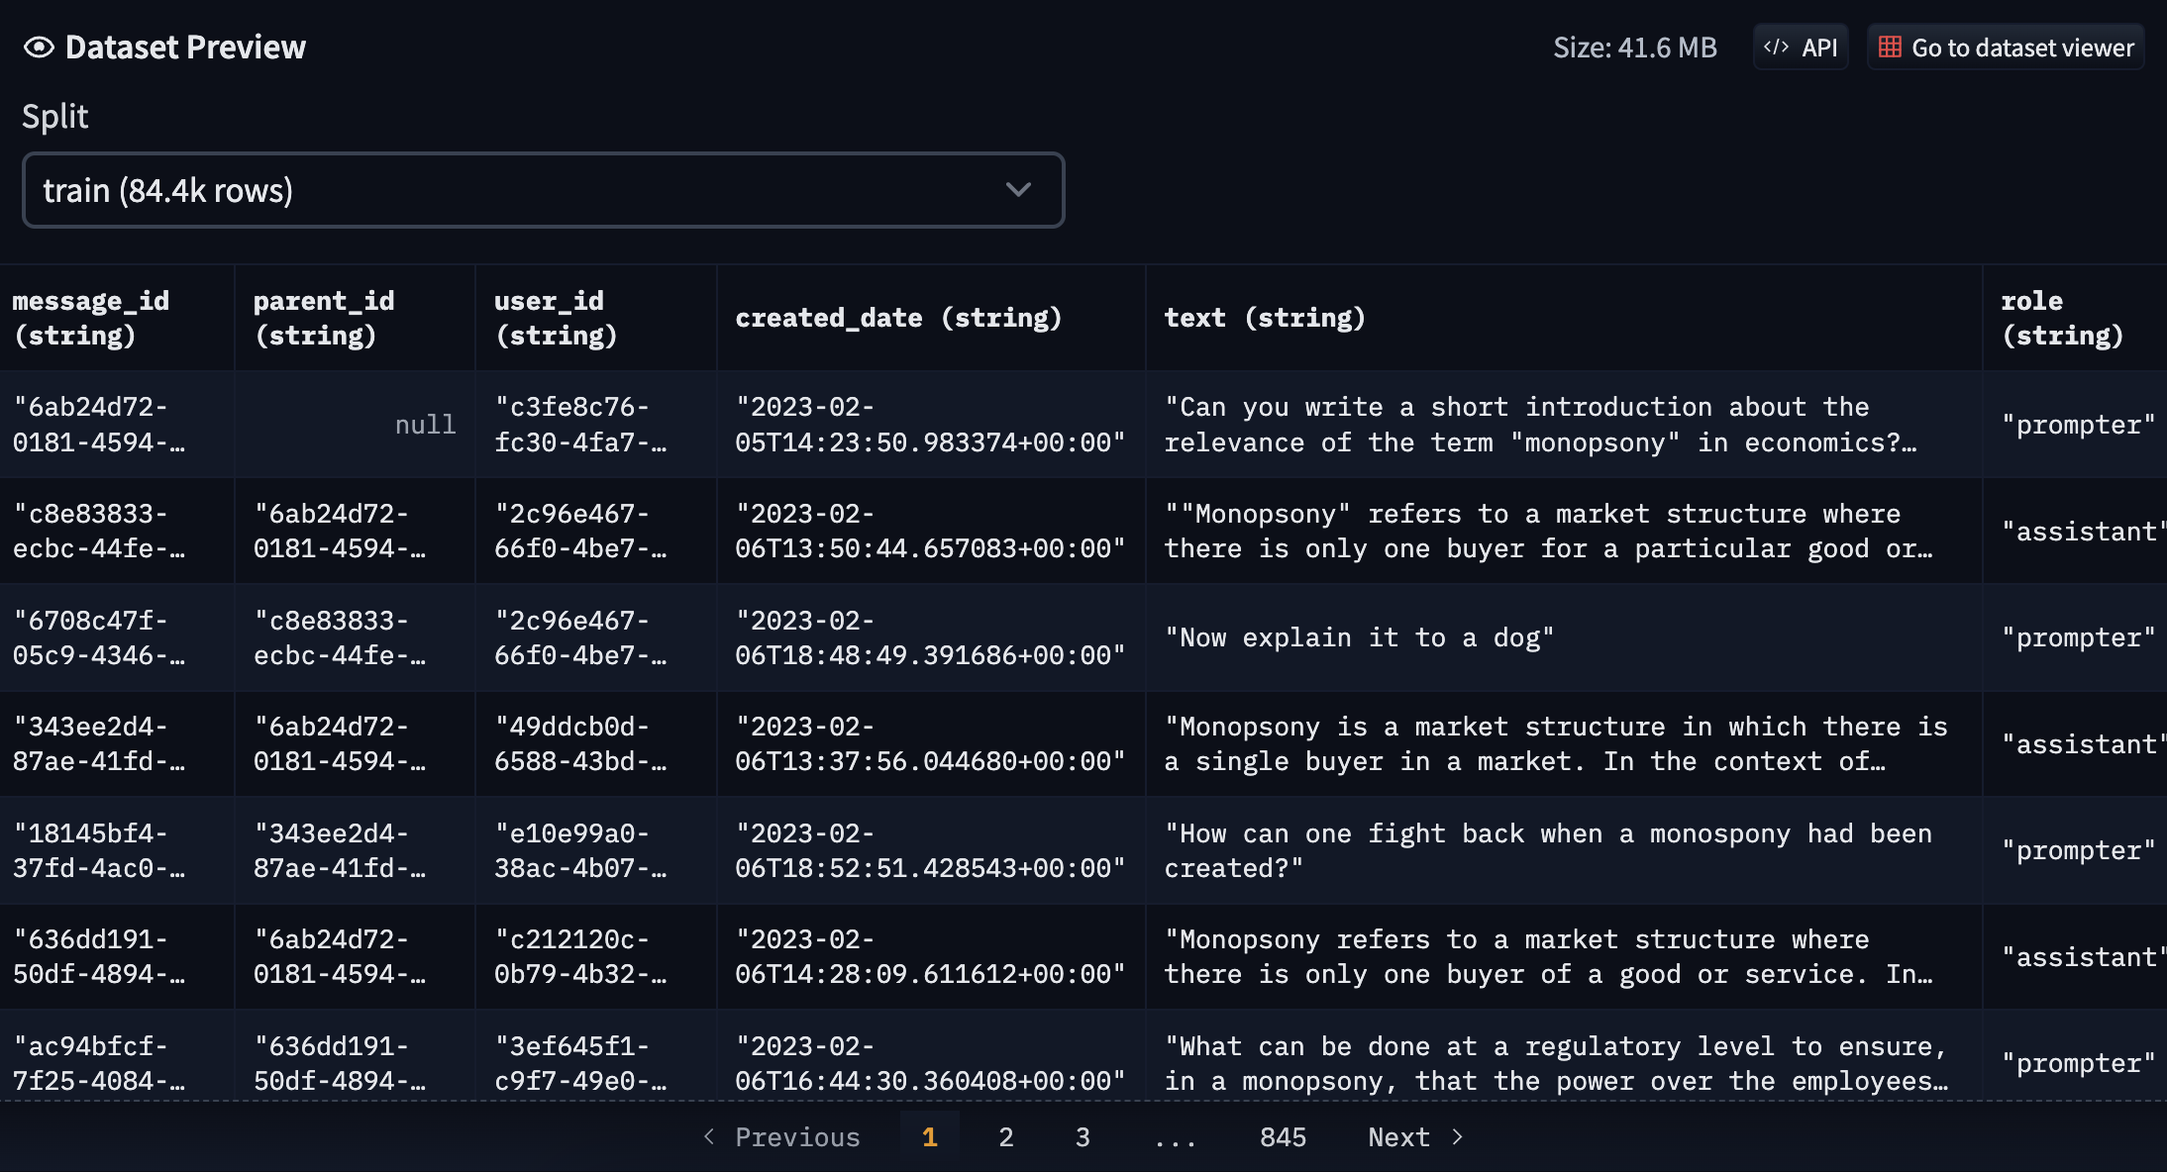Image resolution: width=2167 pixels, height=1172 pixels.
Task: Click the Previous left chevron icon
Action: tap(709, 1136)
